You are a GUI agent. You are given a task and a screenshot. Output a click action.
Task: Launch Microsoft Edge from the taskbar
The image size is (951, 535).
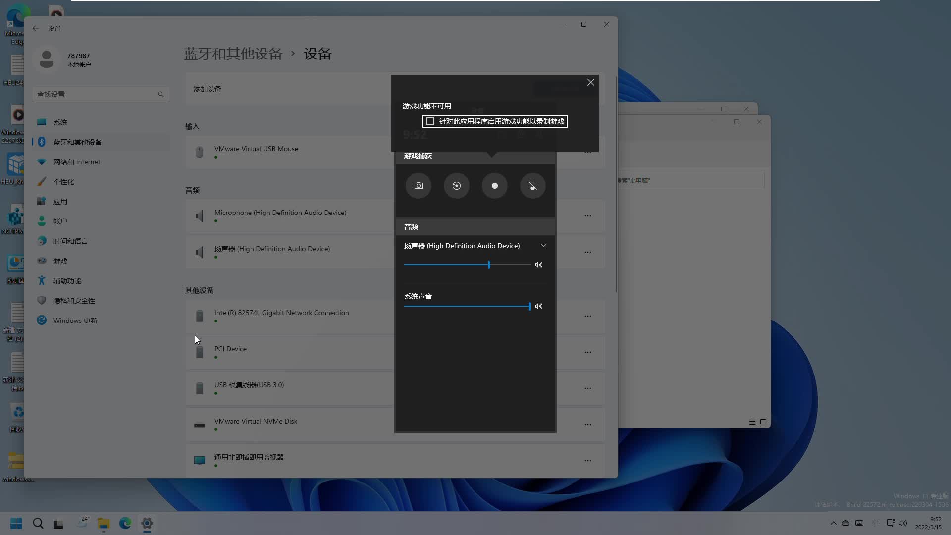[125, 524]
